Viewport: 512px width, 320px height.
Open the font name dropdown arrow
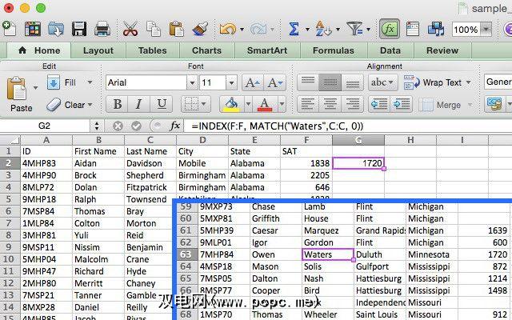(192, 82)
